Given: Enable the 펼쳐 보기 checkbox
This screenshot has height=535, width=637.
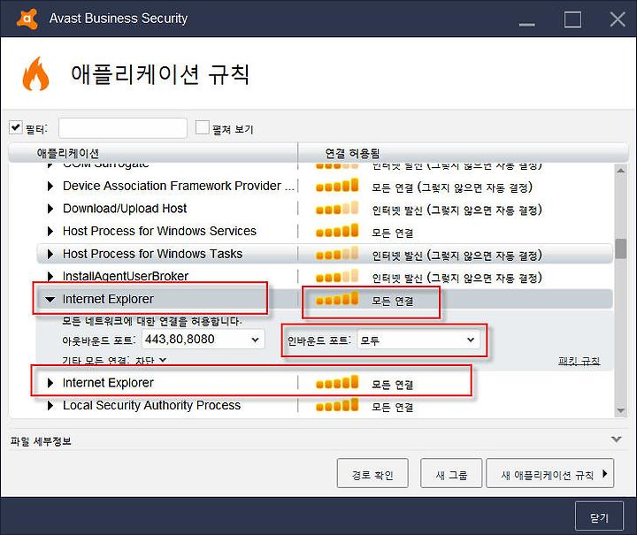Looking at the screenshot, I should 202,127.
